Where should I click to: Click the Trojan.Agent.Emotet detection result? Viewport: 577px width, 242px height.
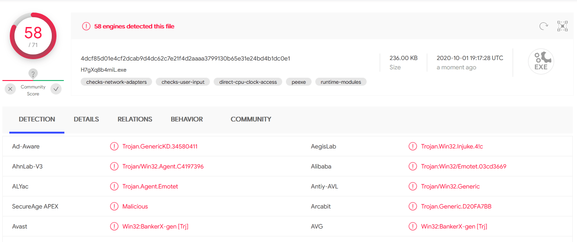pyautogui.click(x=150, y=187)
